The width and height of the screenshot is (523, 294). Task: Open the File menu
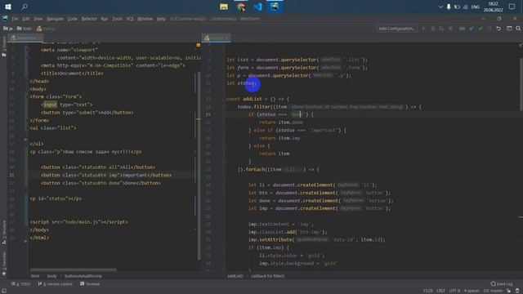pyautogui.click(x=15, y=19)
